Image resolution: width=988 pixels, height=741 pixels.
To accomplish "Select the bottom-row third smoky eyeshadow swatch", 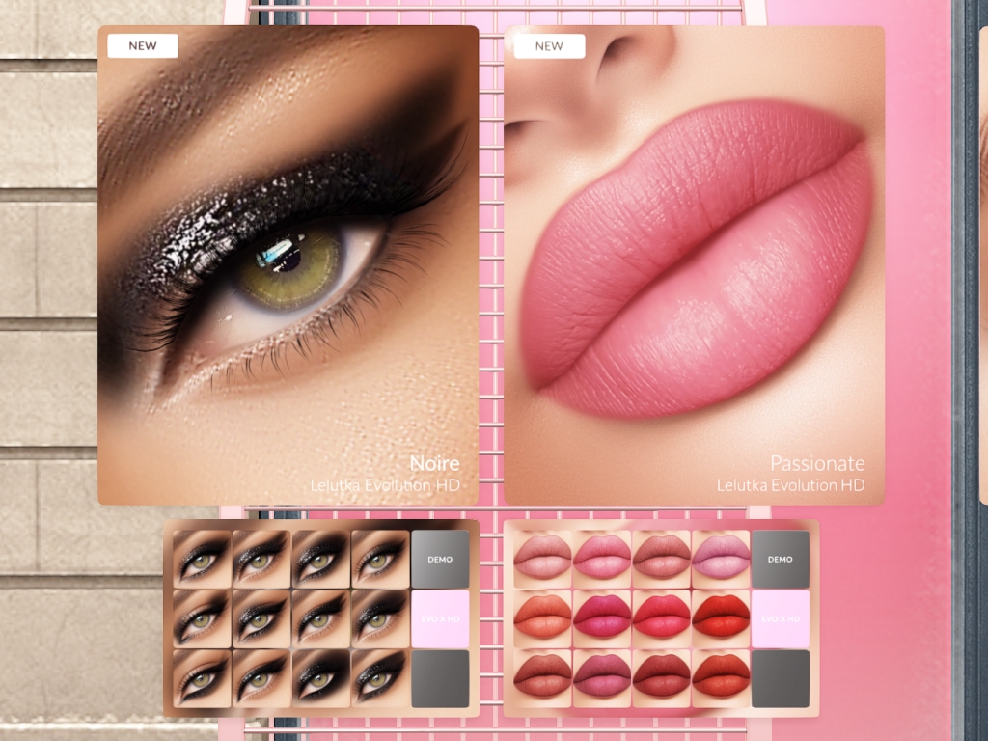I will [320, 678].
